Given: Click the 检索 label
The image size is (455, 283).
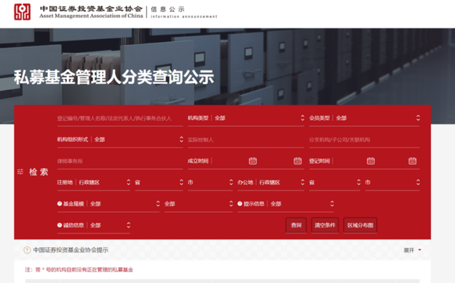Looking at the screenshot, I should click(39, 172).
